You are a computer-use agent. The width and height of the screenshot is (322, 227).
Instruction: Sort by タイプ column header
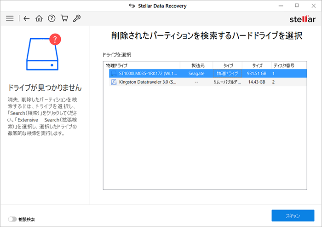(228, 65)
